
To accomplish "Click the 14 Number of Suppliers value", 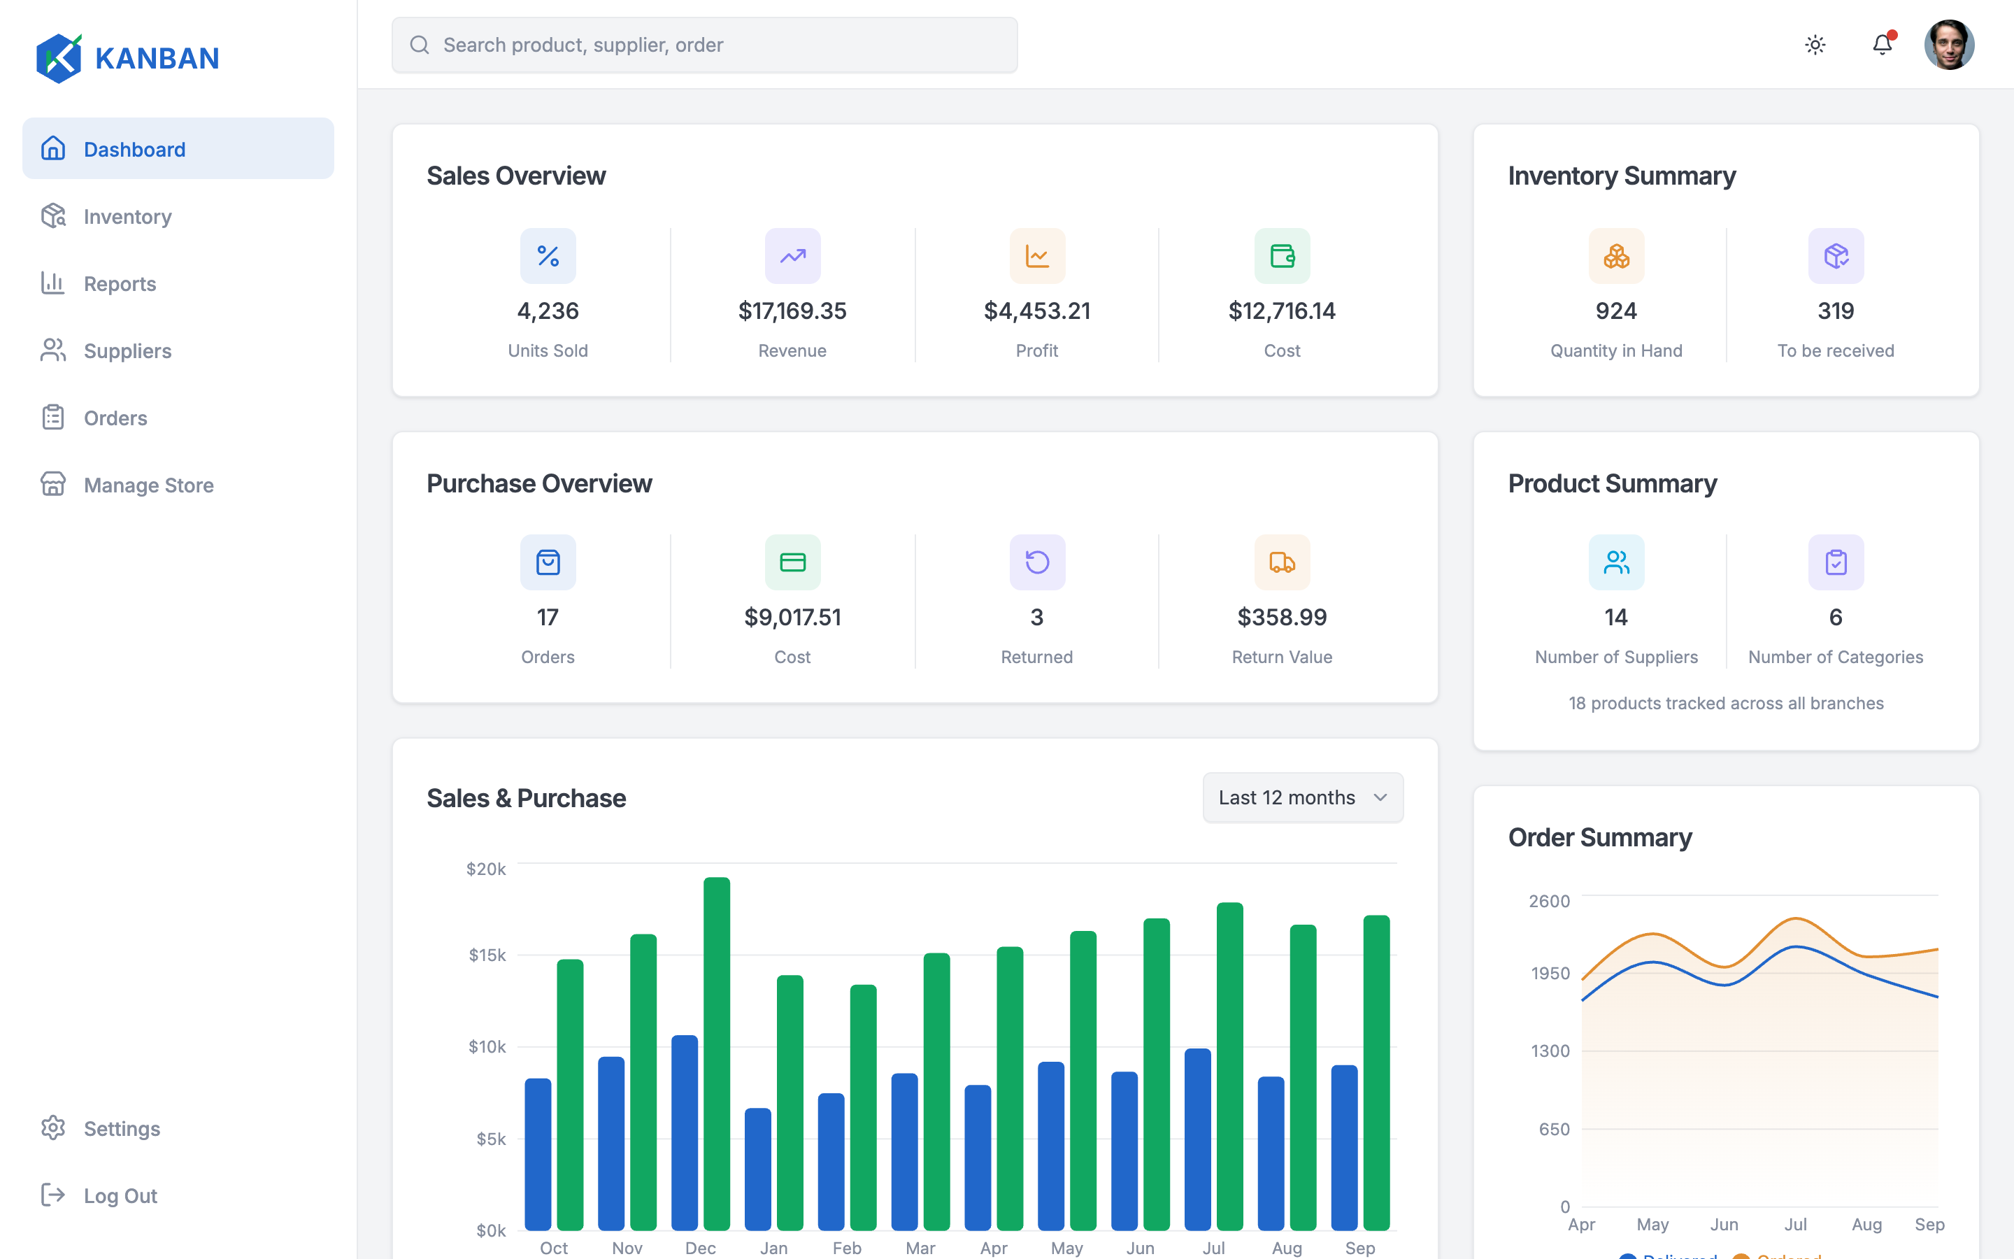I will point(1616,617).
